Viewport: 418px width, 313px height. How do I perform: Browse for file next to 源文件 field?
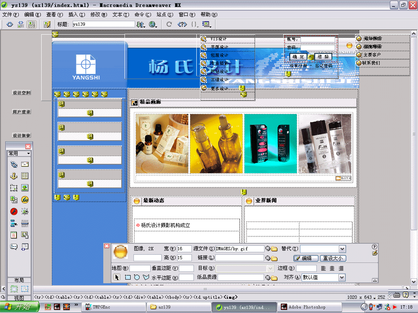(x=274, y=249)
